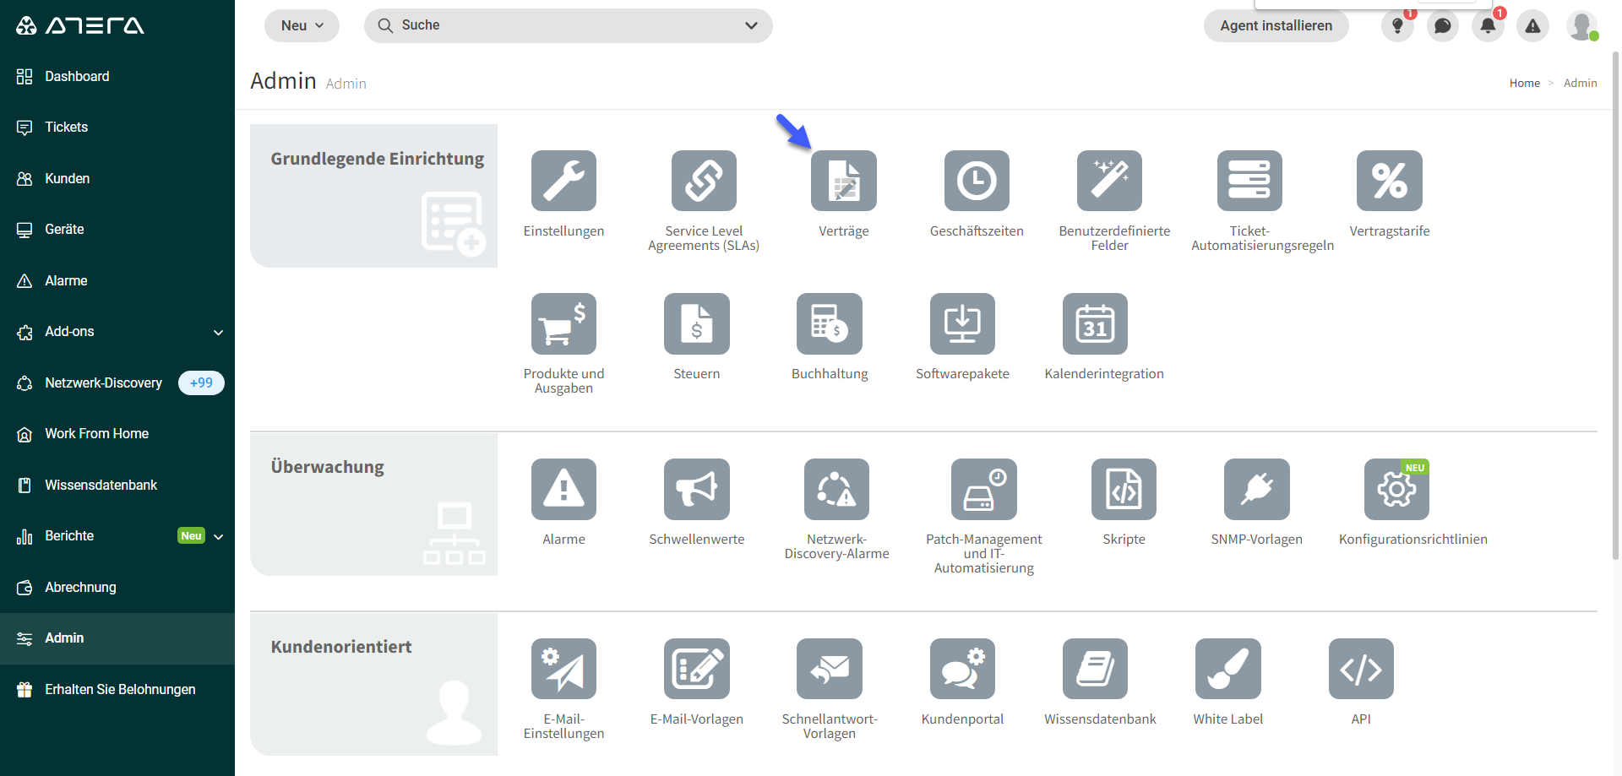Open Kunden in sidebar
The height and width of the screenshot is (776, 1622).
pyautogui.click(x=117, y=178)
